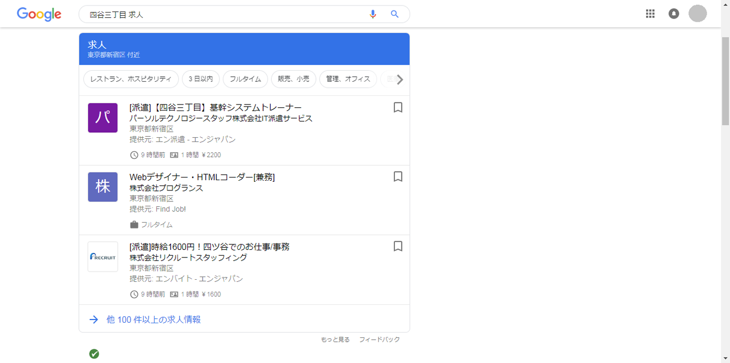Click 提供元: エンバイト - エンジャパン text
Viewport: 730px width, 363px height.
coord(186,279)
